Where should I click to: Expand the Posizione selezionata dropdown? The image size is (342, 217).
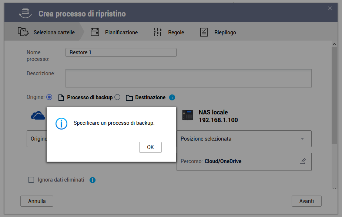(x=244, y=139)
